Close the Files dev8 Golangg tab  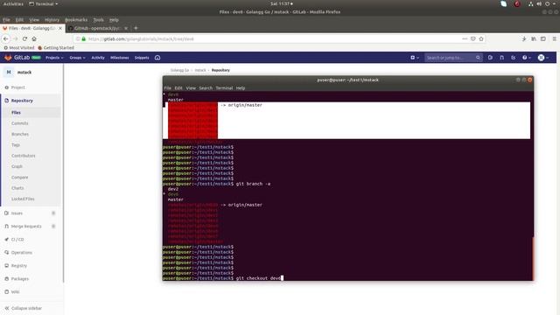[60, 28]
